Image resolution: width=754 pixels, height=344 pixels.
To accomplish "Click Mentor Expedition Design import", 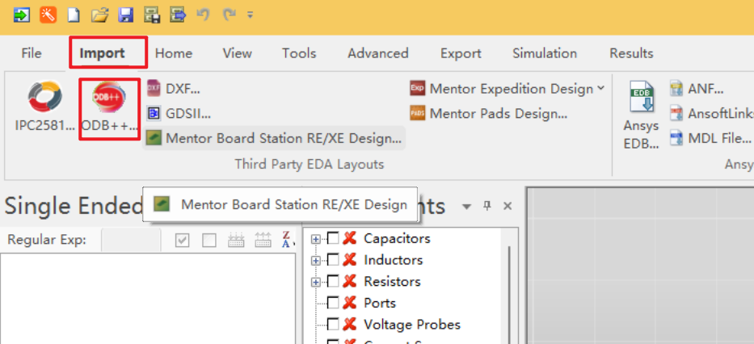I will pyautogui.click(x=502, y=88).
